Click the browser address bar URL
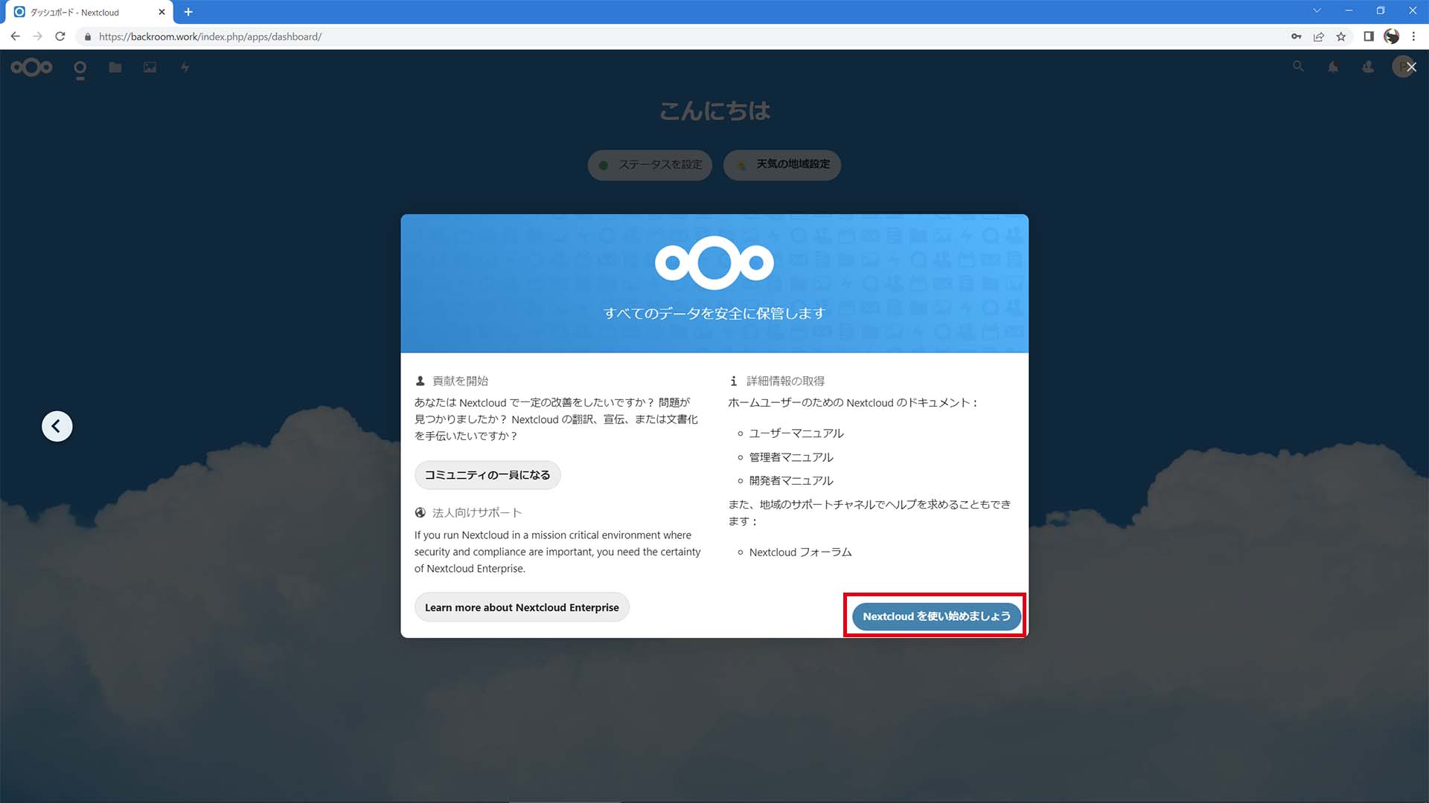This screenshot has height=803, width=1429. tap(210, 36)
